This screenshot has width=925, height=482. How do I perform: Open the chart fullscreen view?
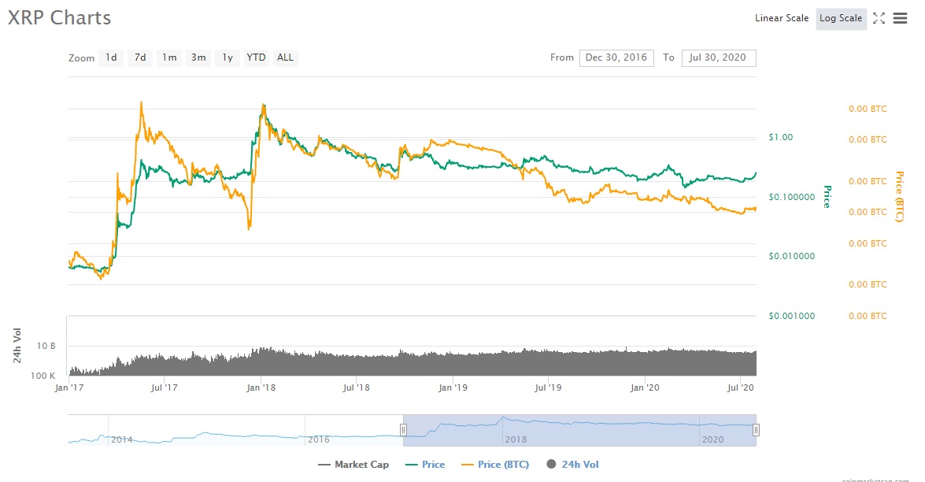[879, 18]
